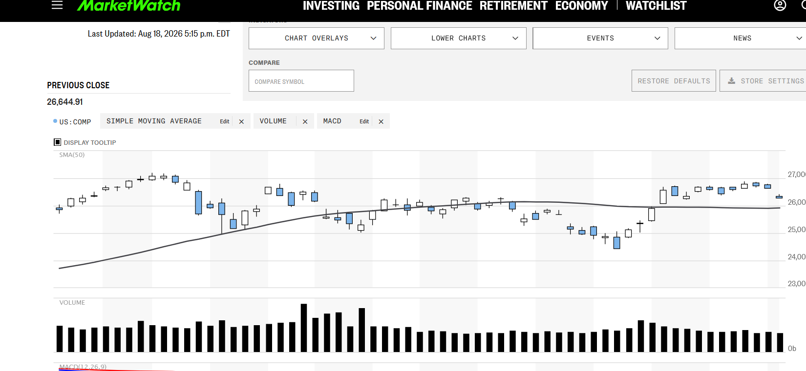This screenshot has height=371, width=806.
Task: Open the user profile account icon
Action: [x=780, y=5]
